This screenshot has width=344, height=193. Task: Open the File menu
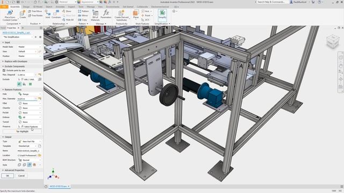point(4,7)
